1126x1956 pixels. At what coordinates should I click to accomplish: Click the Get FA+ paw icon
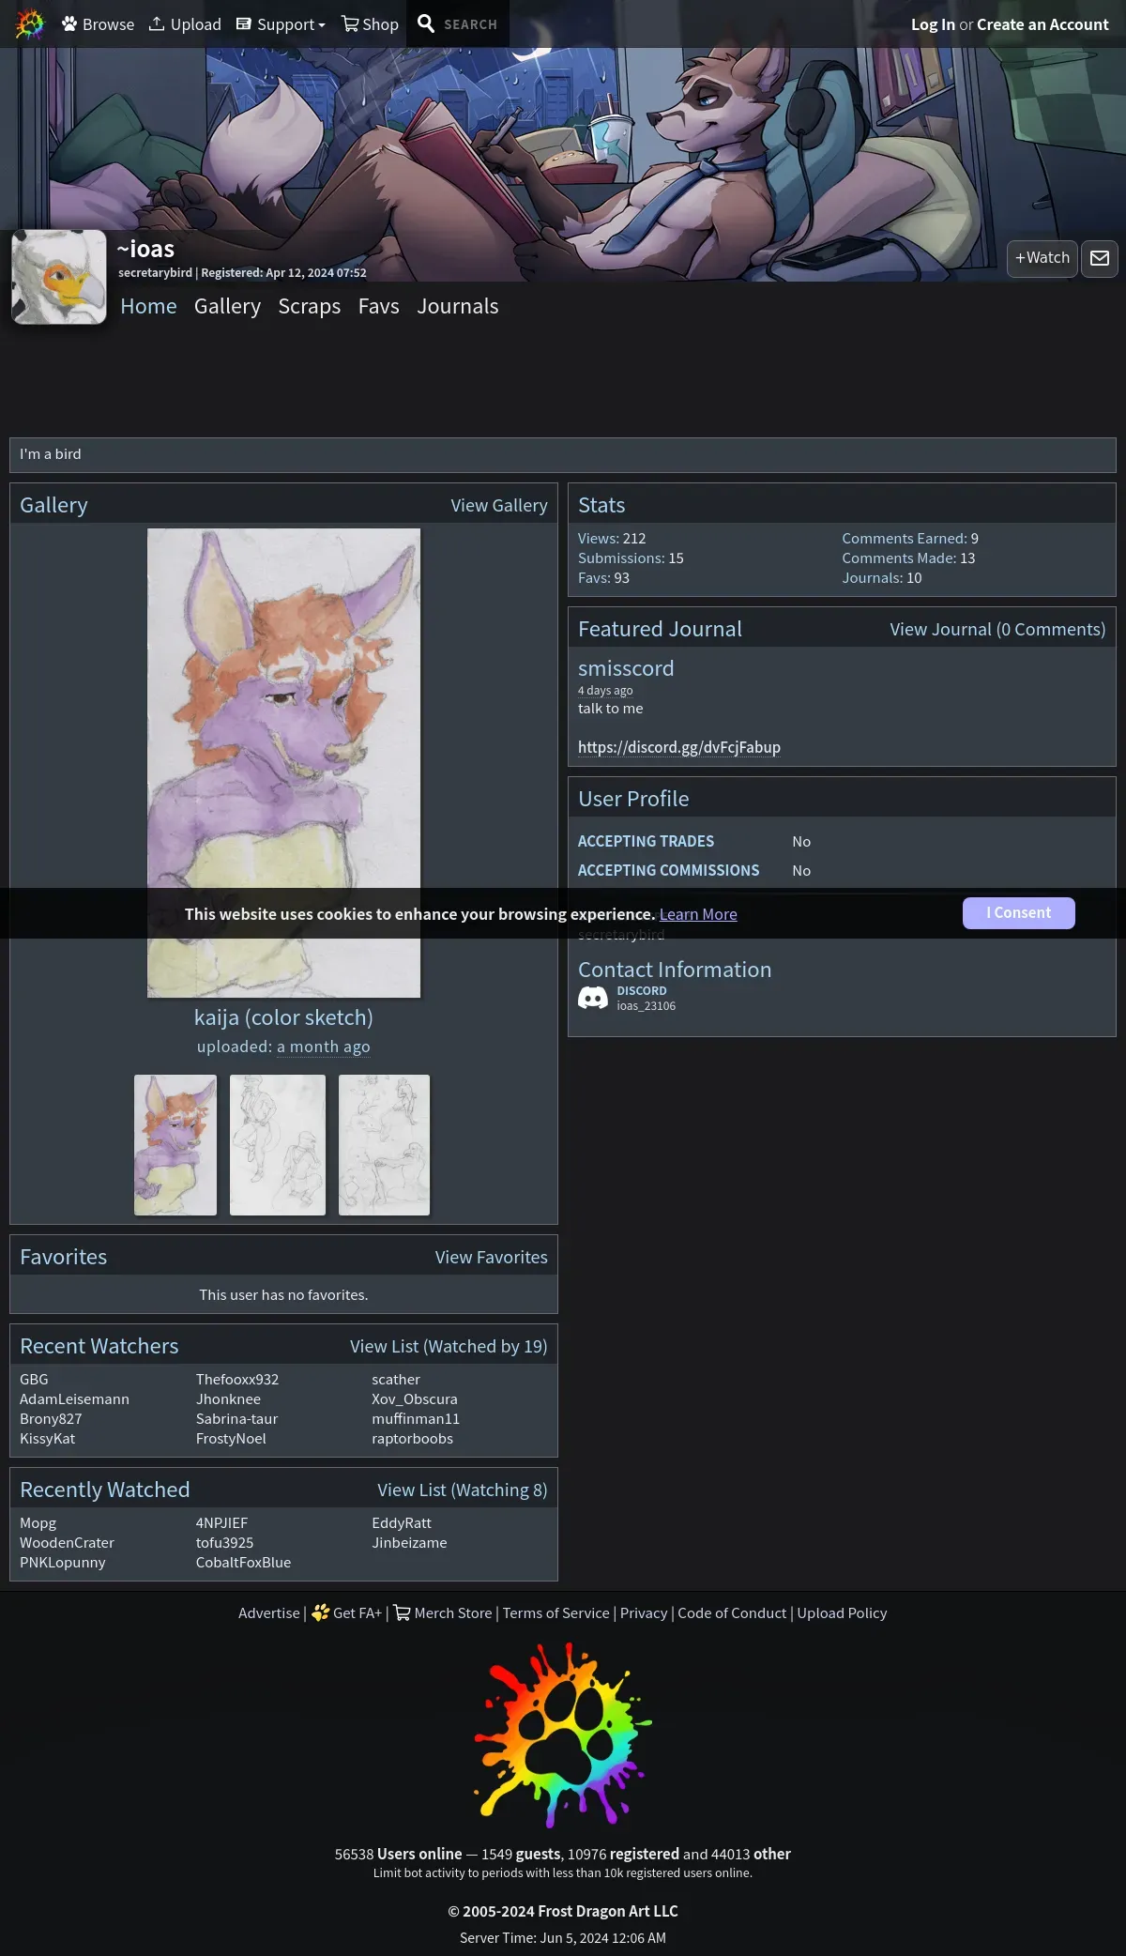321,1612
